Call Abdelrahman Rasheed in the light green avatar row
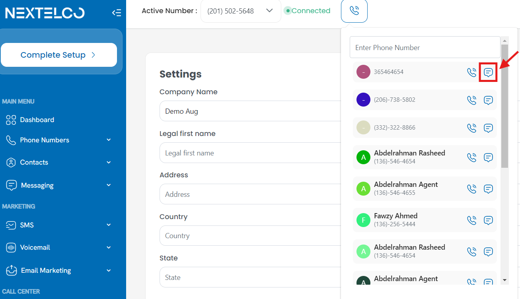This screenshot has height=299, width=520. click(471, 252)
